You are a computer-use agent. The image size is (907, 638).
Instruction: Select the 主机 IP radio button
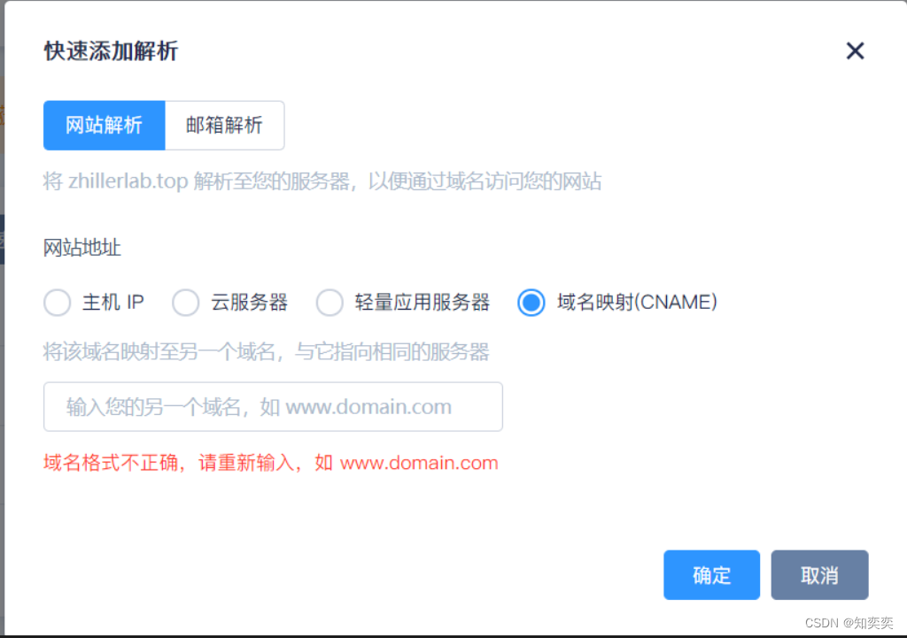coord(57,302)
